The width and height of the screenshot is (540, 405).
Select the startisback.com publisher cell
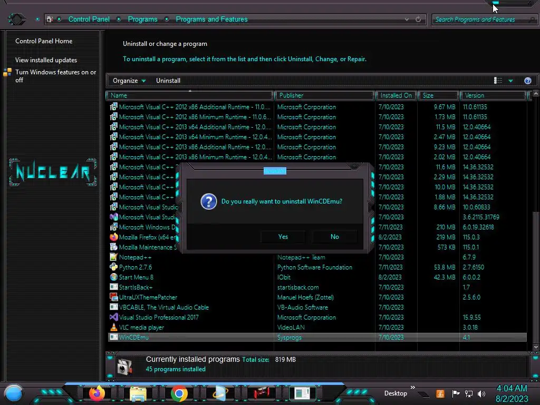tap(298, 287)
